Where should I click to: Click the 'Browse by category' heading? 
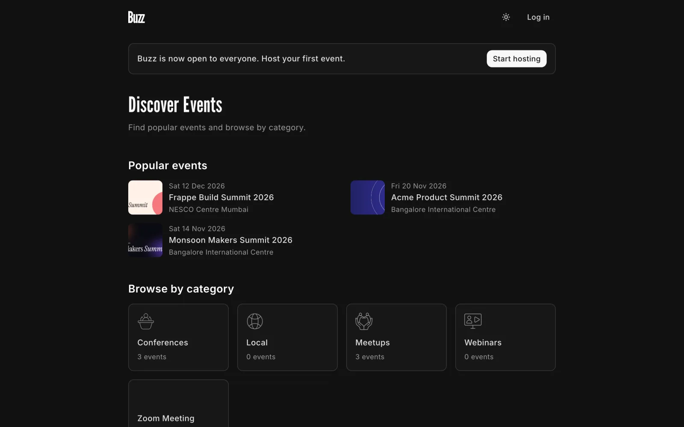pyautogui.click(x=181, y=289)
